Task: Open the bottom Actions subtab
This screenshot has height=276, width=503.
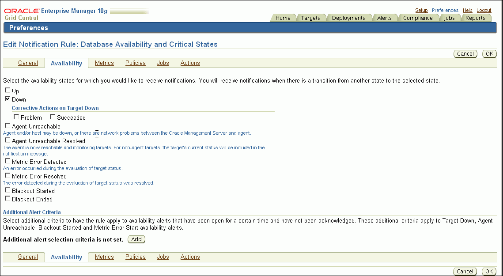Action: (x=190, y=257)
